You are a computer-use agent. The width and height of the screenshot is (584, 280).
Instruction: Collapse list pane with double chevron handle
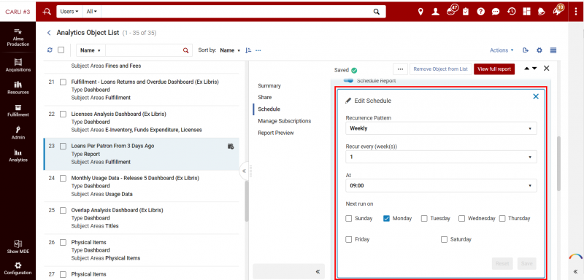pyautogui.click(x=244, y=171)
